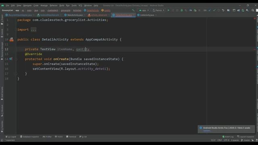Open the File menu
Screen dimensions: 258x145
(x=8, y=5)
